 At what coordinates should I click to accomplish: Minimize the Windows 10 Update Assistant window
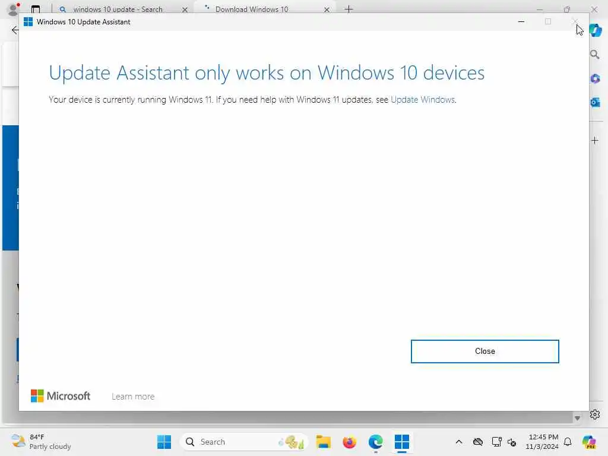click(x=521, y=22)
